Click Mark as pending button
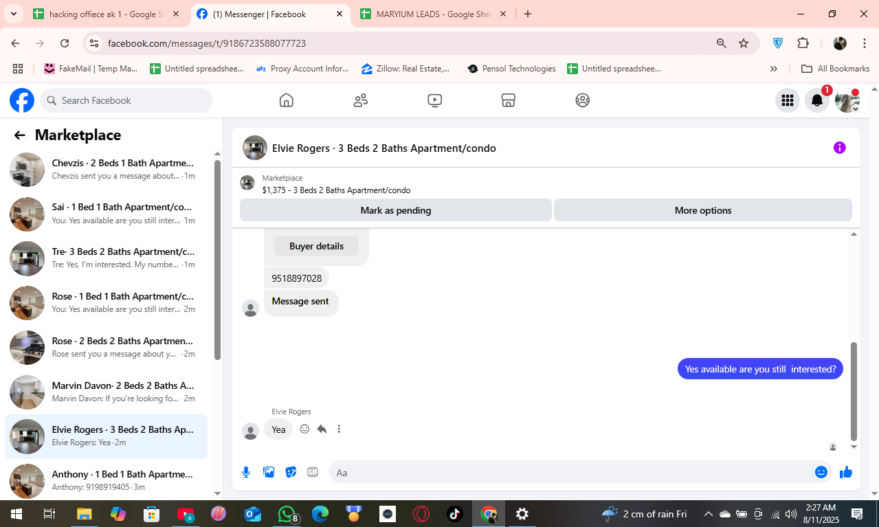 tap(396, 210)
